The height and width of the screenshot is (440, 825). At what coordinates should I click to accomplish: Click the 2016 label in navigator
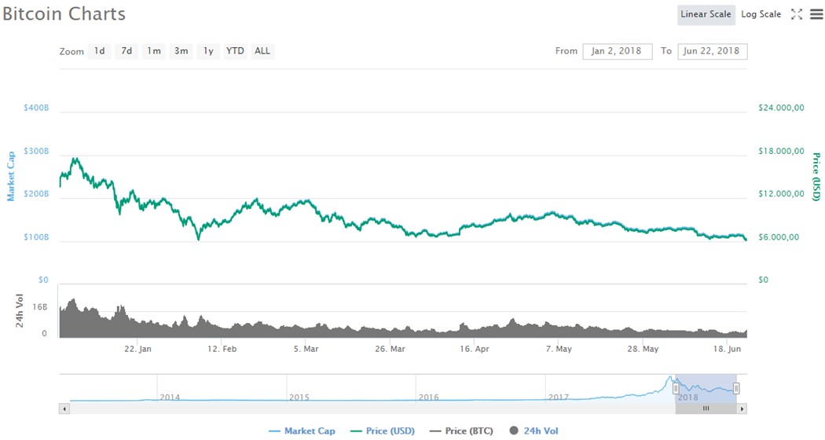428,397
